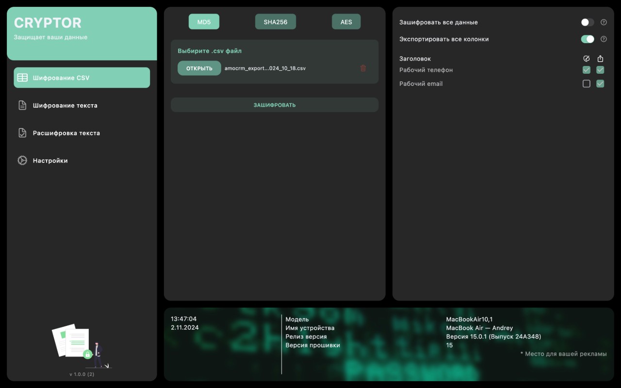The height and width of the screenshot is (388, 621).
Task: Open Шифрование CSV section
Action: pyautogui.click(x=82, y=78)
